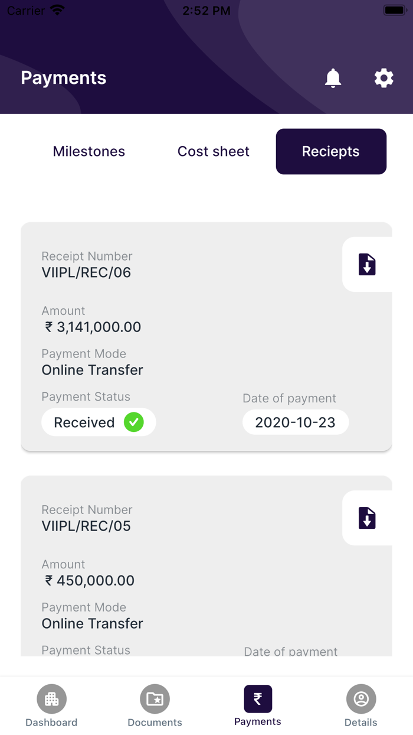
Task: Open the Documents section
Action: [155, 704]
